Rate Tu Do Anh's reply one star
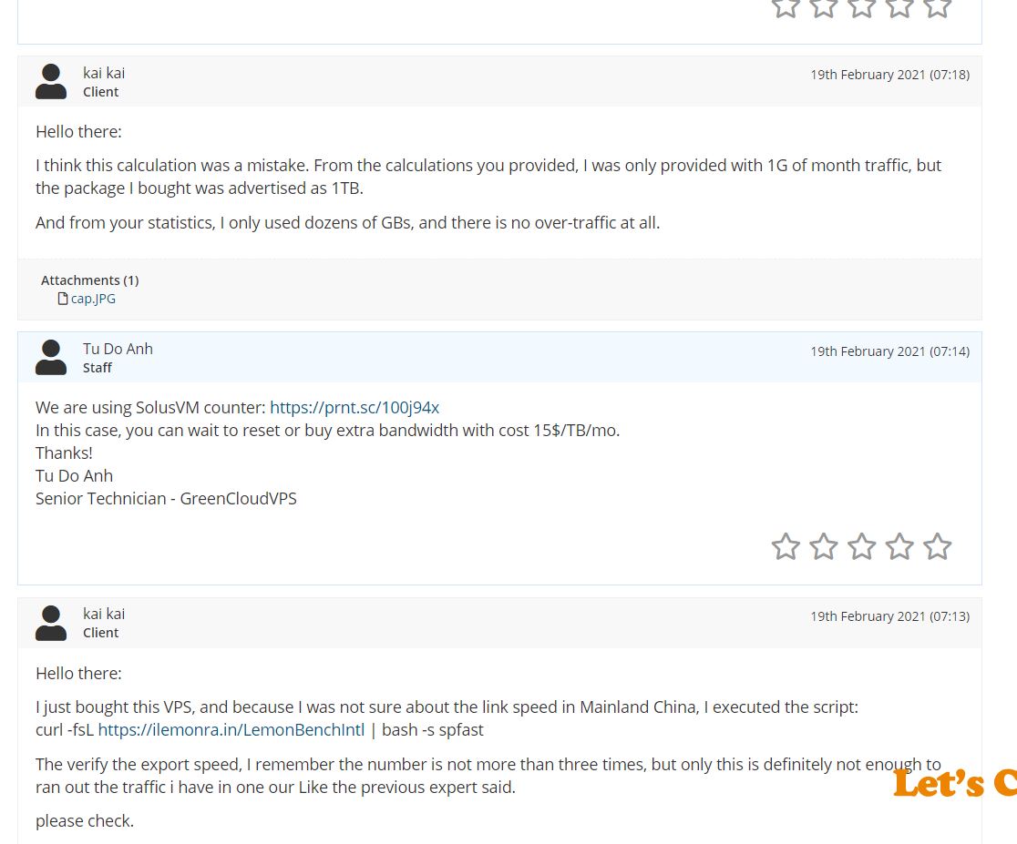Screen dimensions: 1017x844 786,546
